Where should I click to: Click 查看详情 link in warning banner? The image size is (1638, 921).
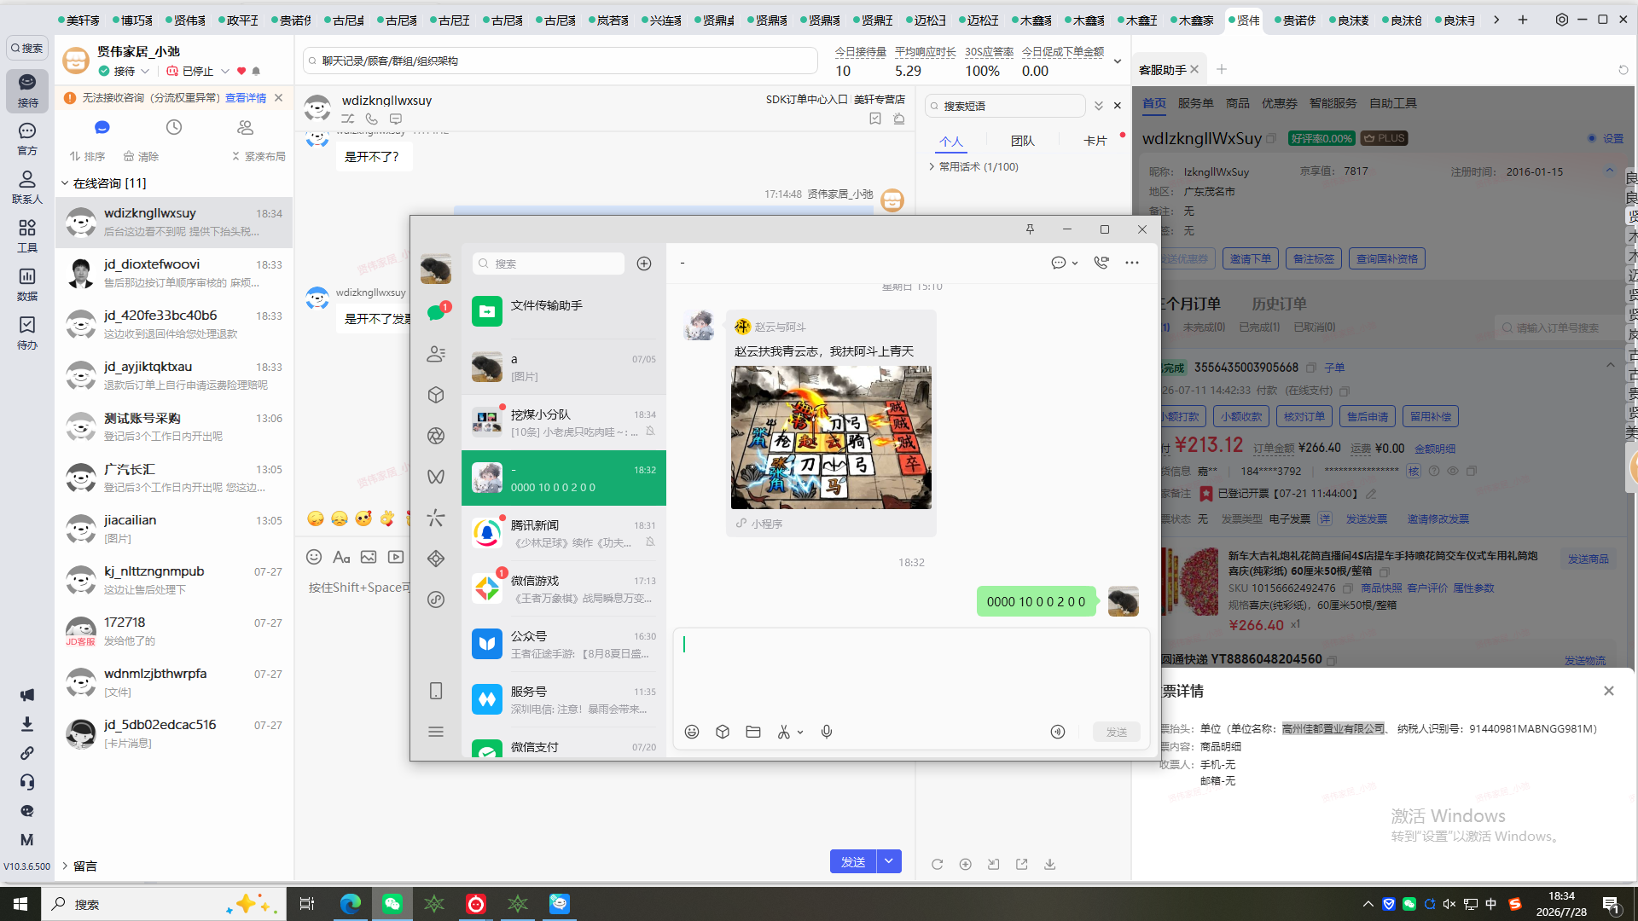click(x=246, y=98)
